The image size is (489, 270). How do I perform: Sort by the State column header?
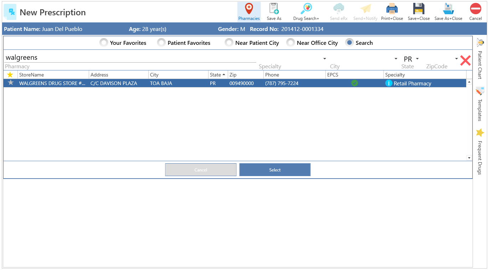218,75
